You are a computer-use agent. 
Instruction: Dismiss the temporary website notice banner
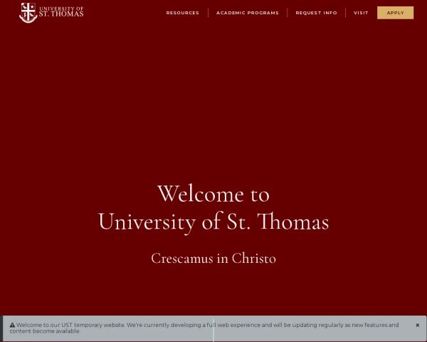coord(417,325)
